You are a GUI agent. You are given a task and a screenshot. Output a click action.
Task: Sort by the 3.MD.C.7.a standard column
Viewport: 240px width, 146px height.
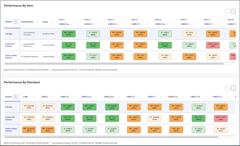(x=183, y=97)
